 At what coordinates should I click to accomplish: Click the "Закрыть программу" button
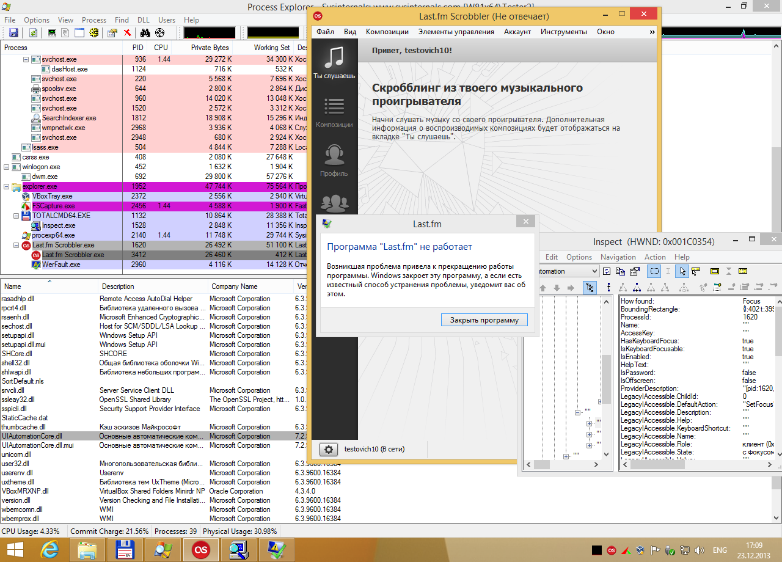click(484, 319)
